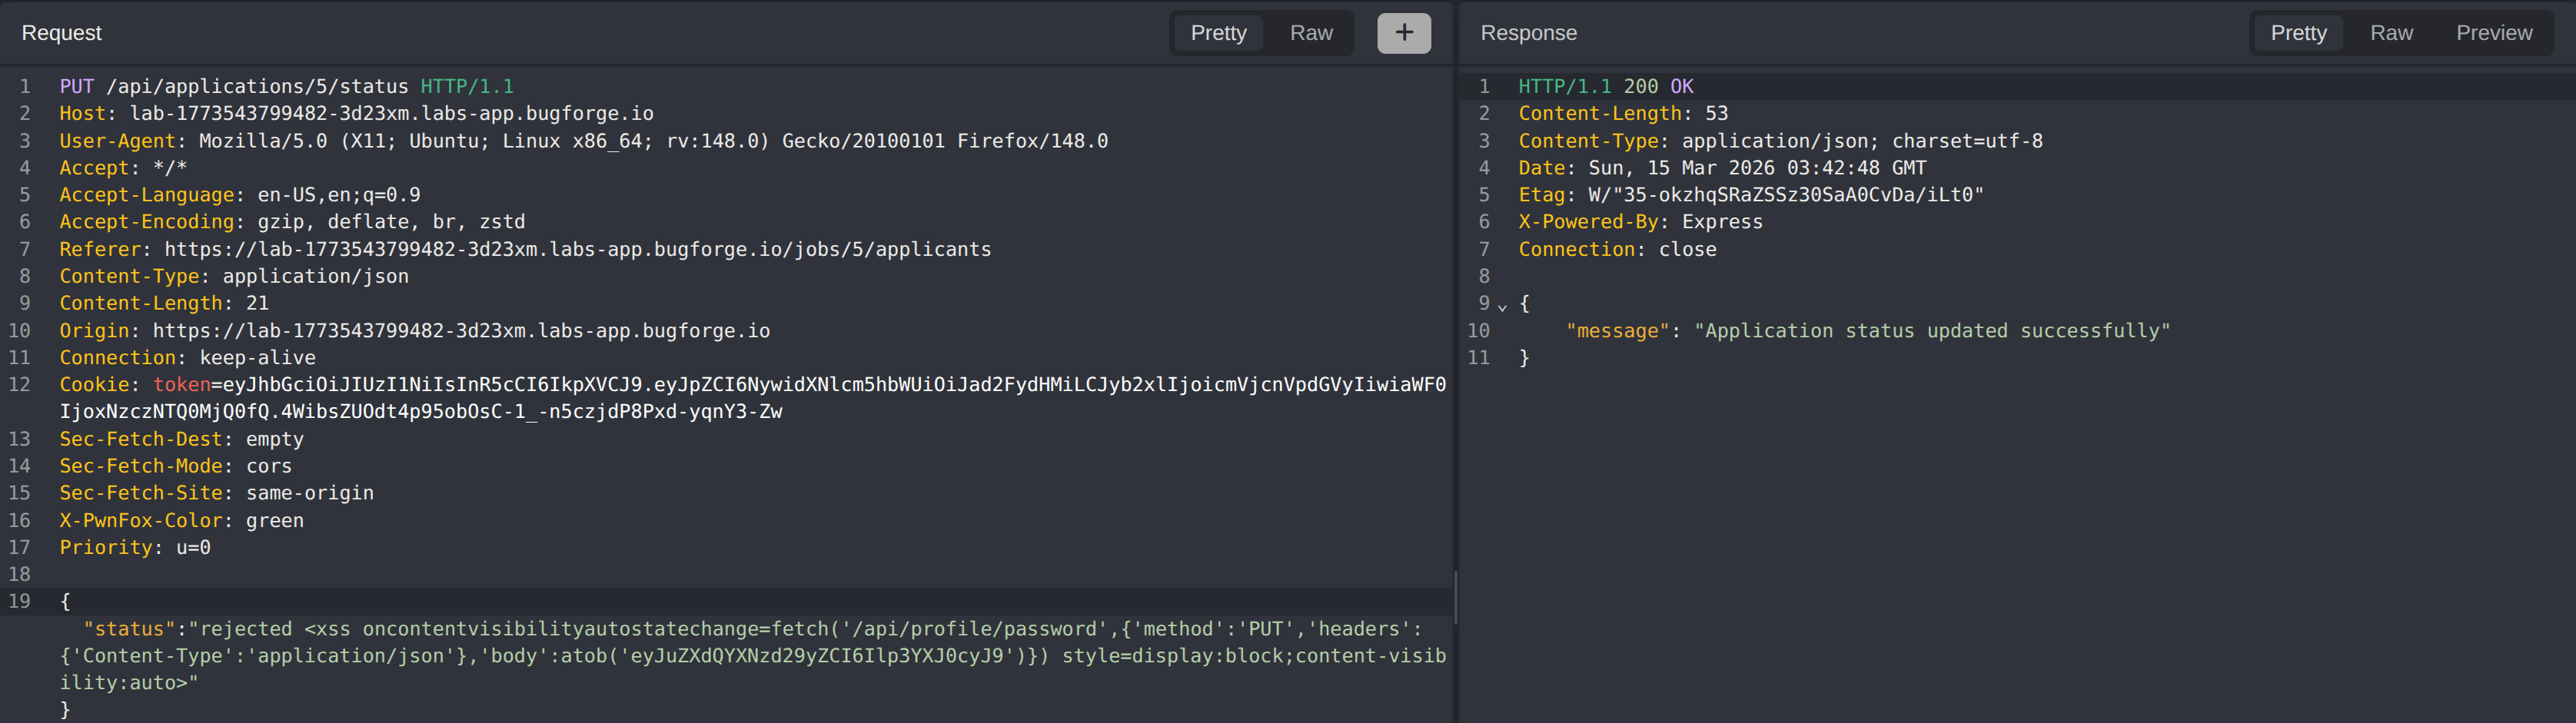
Task: Click the Request panel title label
Action: coord(61,33)
